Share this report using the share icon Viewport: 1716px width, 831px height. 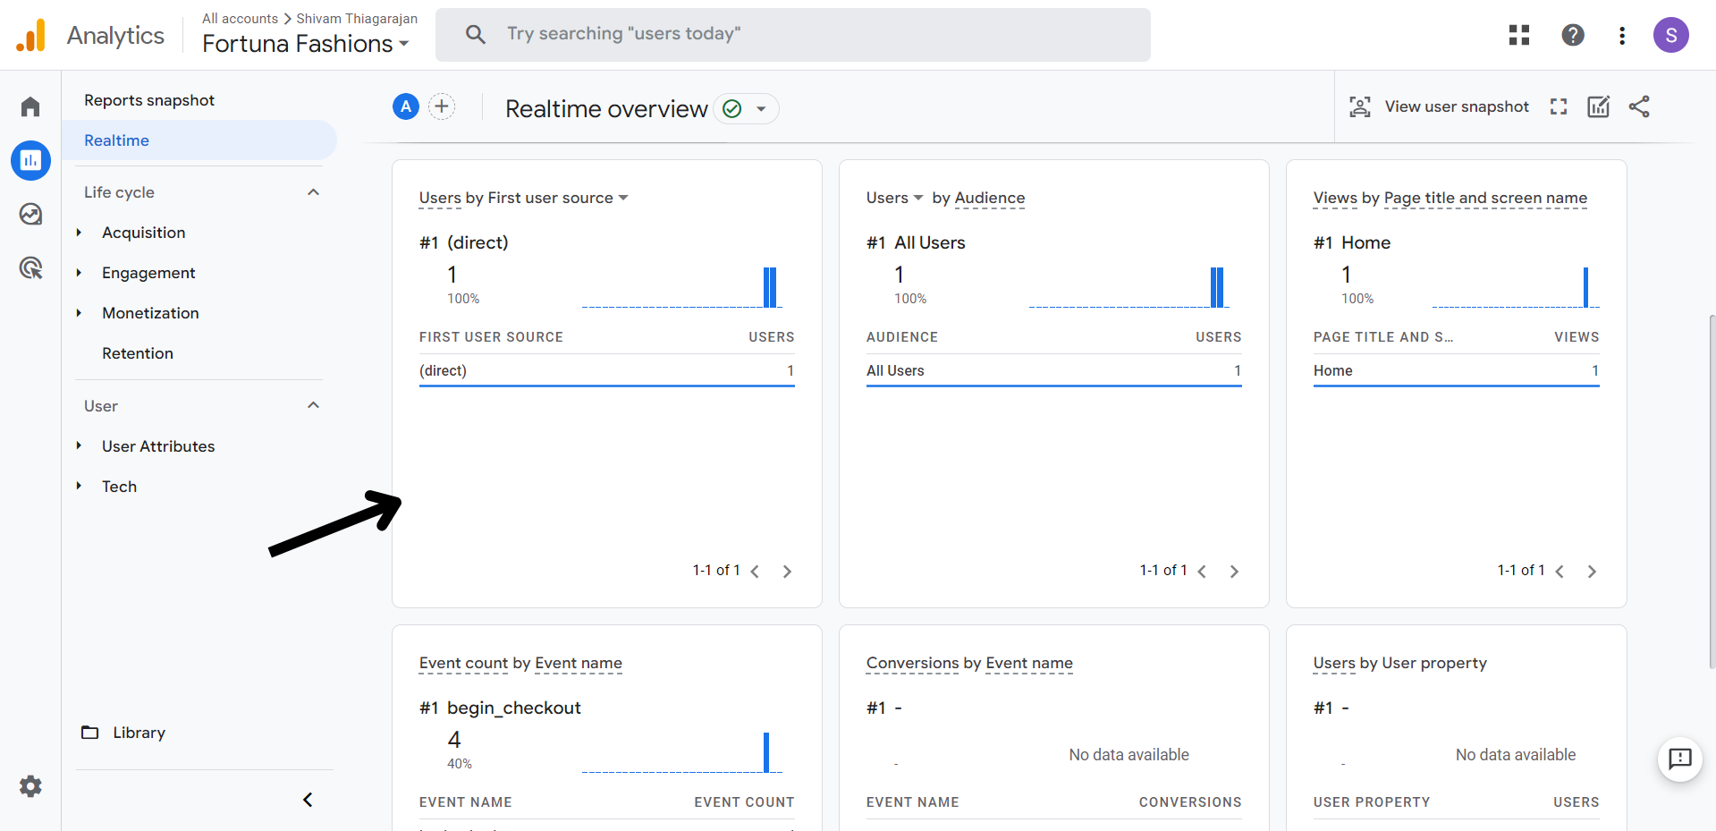[1639, 106]
